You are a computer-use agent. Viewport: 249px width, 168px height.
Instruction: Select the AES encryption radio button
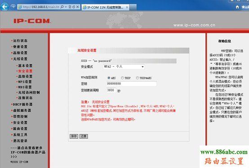[109, 78]
